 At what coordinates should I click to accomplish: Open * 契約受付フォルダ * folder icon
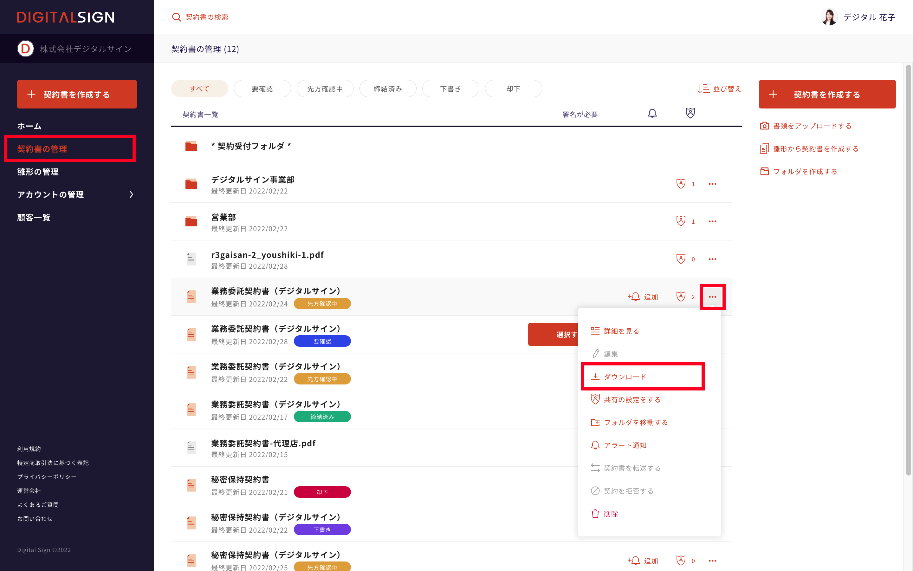coord(191,146)
